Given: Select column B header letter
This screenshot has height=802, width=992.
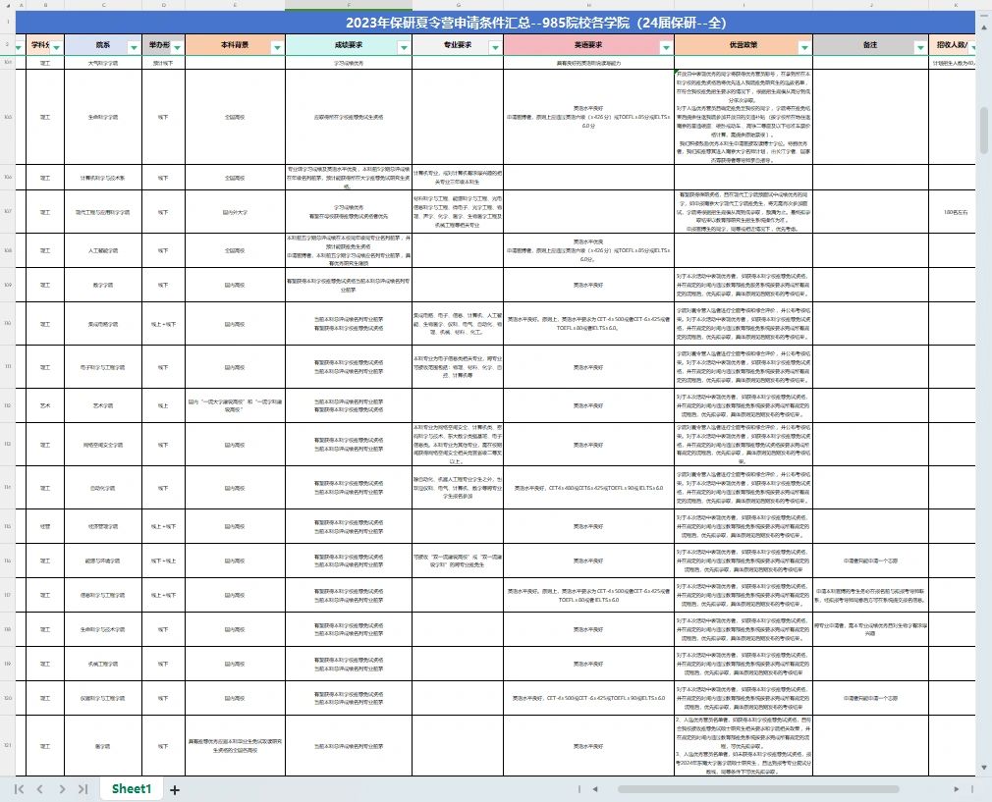Looking at the screenshot, I should tap(45, 5).
